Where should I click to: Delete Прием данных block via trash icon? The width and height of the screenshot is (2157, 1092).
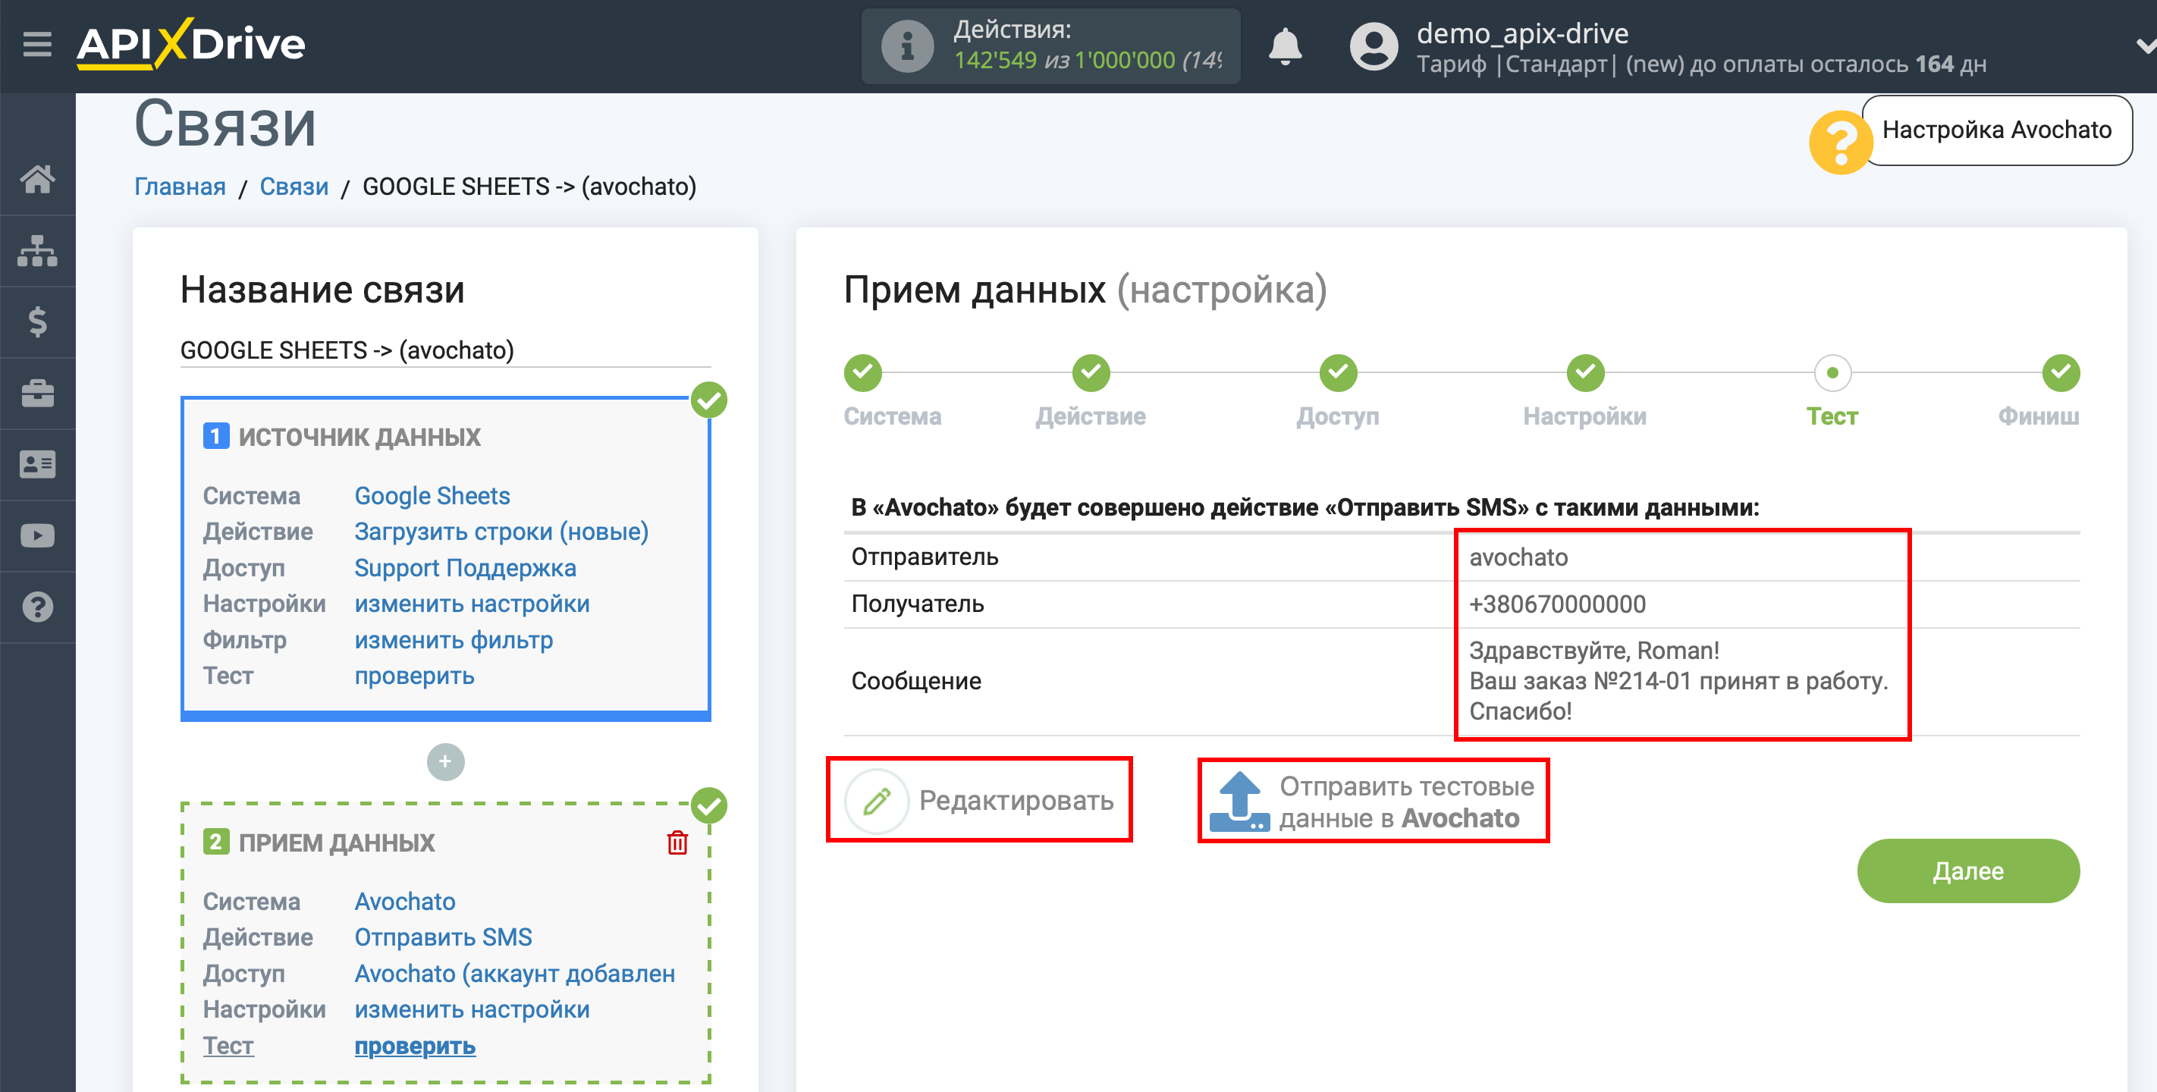[677, 843]
